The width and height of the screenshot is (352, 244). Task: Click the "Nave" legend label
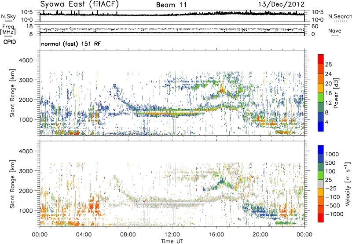click(x=335, y=31)
